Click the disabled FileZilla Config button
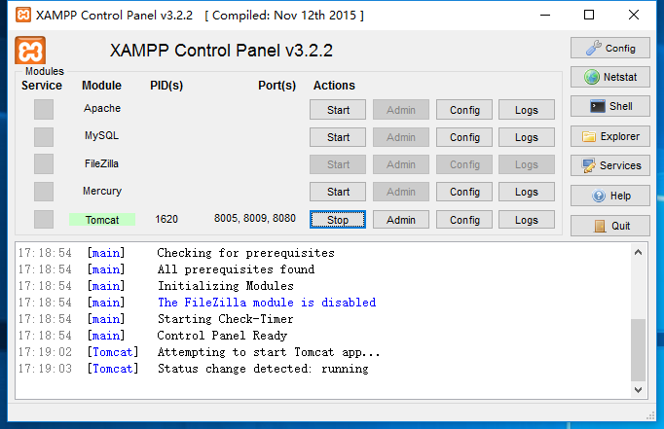The image size is (664, 429). 464,164
